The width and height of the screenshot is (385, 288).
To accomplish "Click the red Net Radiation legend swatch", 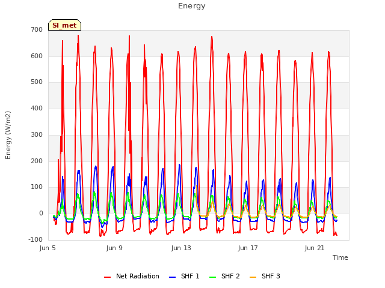I will tap(108, 277).
